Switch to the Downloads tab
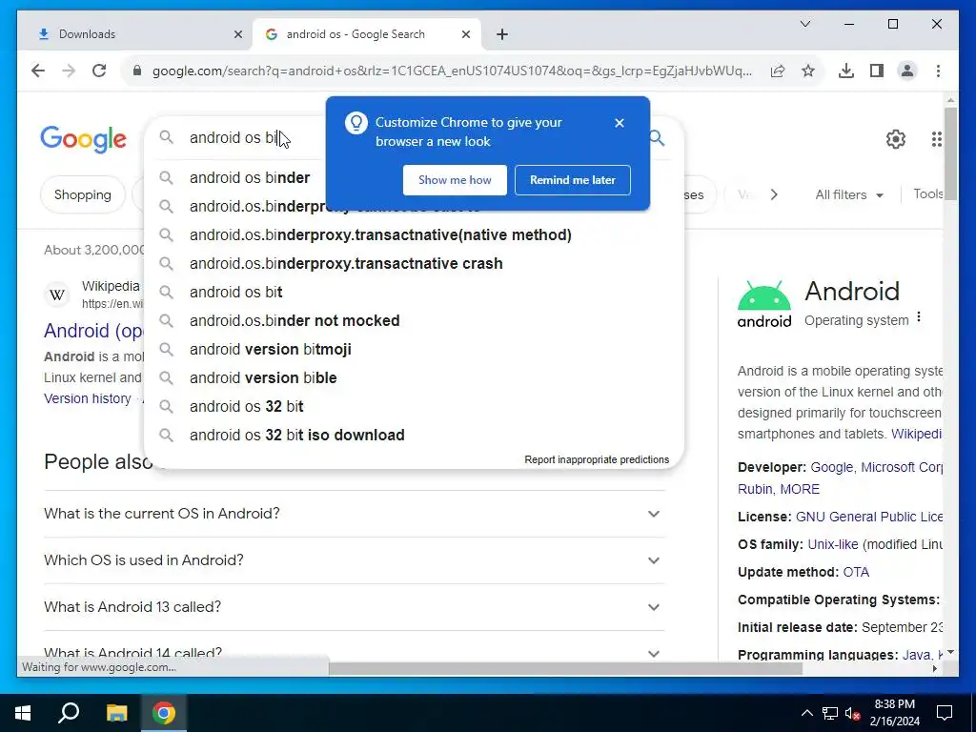Screen dimensions: 976x732 coord(135,34)
